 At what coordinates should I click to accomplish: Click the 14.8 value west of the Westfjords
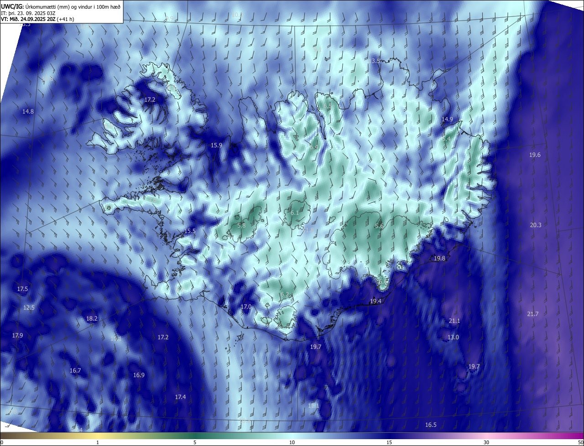coord(28,111)
